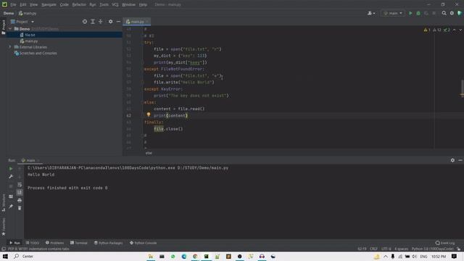The image size is (464, 261).
Task: Click the user account icon in toolbar
Action: coord(371,13)
